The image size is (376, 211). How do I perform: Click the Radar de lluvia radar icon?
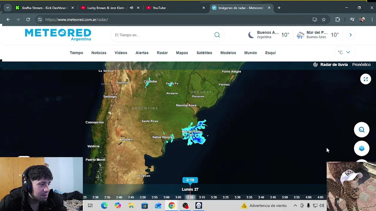pyautogui.click(x=315, y=64)
